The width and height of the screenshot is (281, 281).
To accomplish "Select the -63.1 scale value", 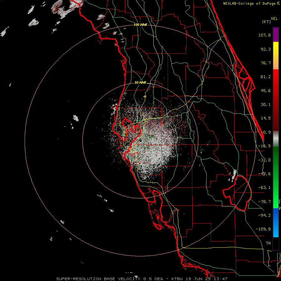I will pos(264,188).
